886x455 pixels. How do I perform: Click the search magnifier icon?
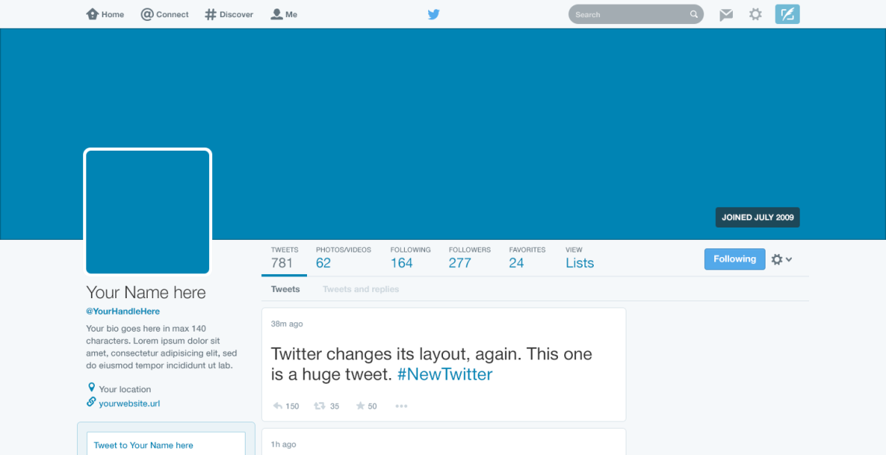coord(694,15)
